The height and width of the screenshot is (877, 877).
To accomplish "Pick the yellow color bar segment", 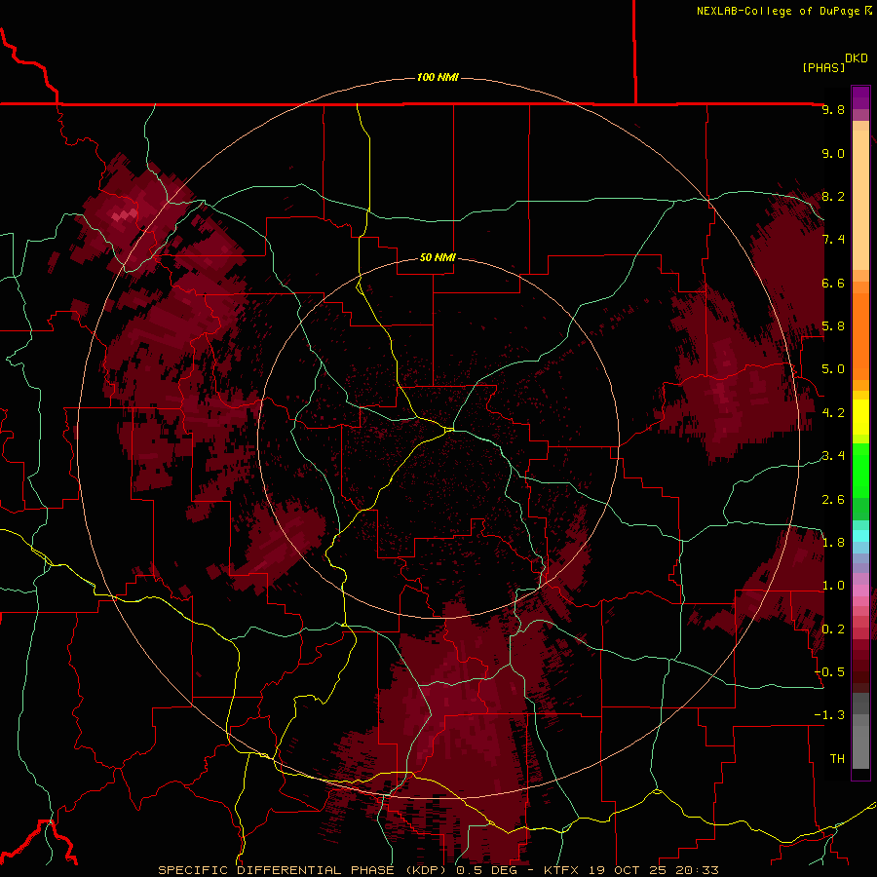I will (x=860, y=417).
